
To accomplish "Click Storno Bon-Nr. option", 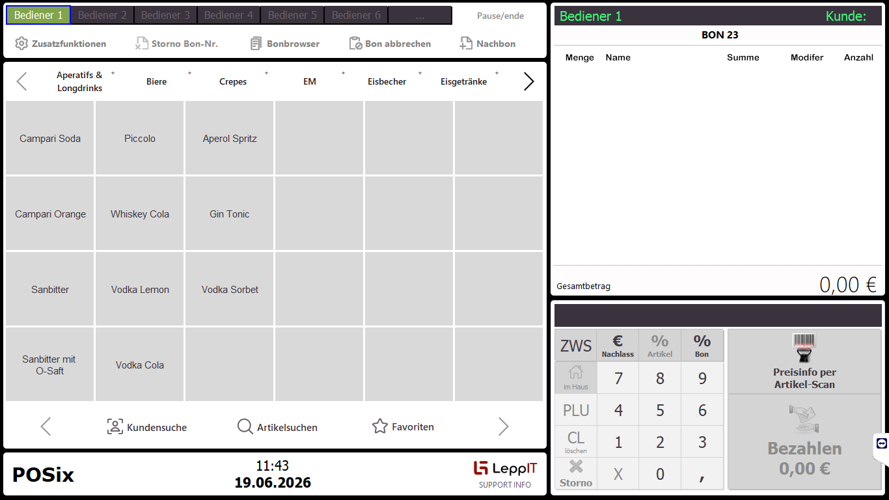I will point(176,44).
